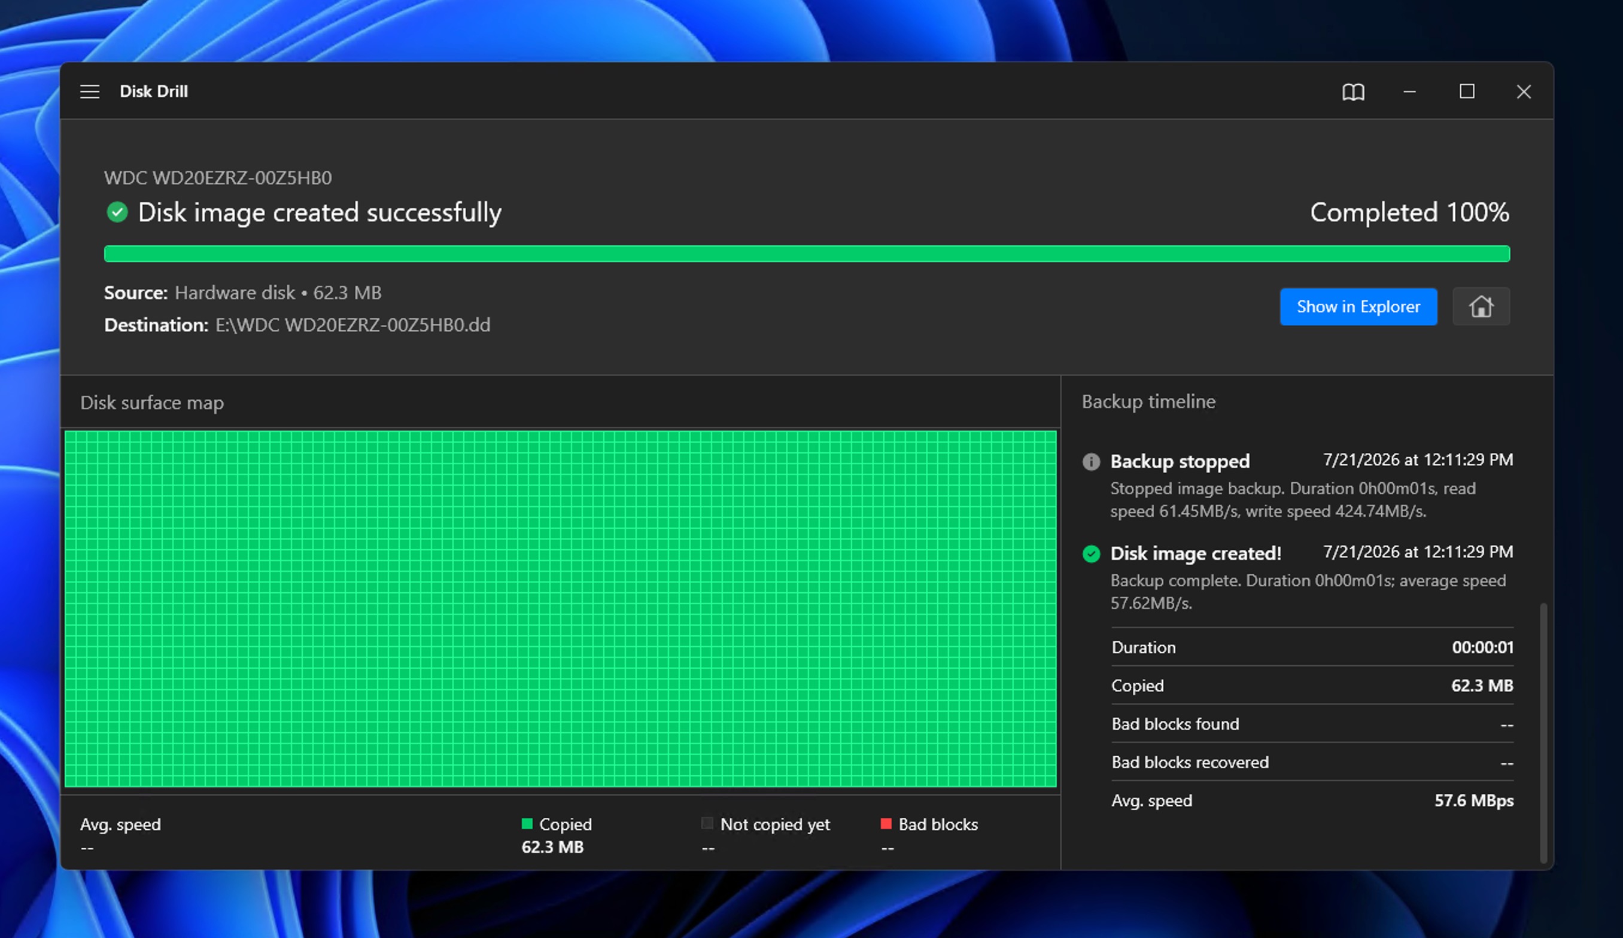The width and height of the screenshot is (1623, 938).
Task: Click the Backup complete average speed description
Action: click(1308, 592)
